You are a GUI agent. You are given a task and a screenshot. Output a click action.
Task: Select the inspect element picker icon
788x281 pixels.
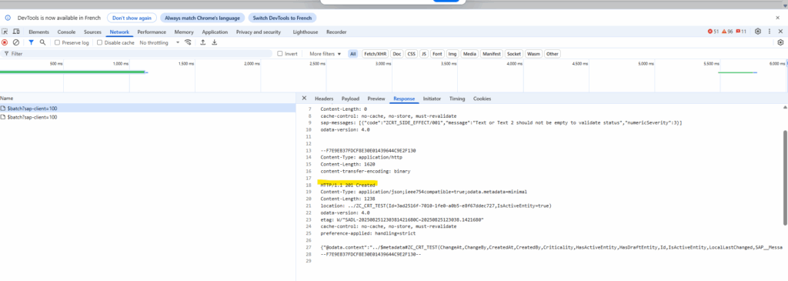pyautogui.click(x=5, y=32)
